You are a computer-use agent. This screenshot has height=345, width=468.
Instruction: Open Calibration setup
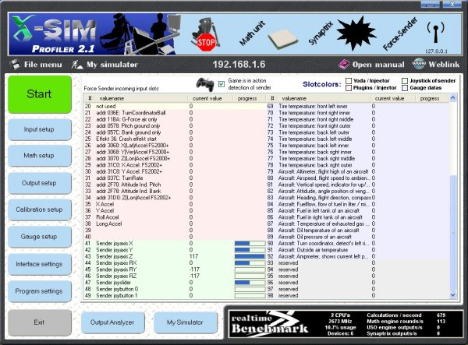(40, 209)
